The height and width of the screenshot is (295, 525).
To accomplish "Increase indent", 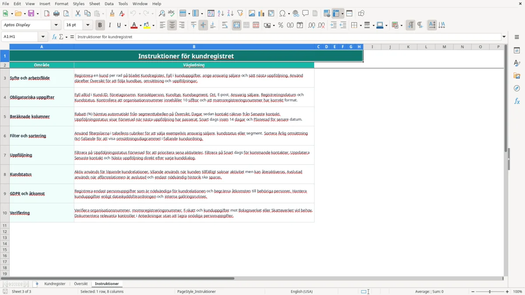I will pos(333,25).
